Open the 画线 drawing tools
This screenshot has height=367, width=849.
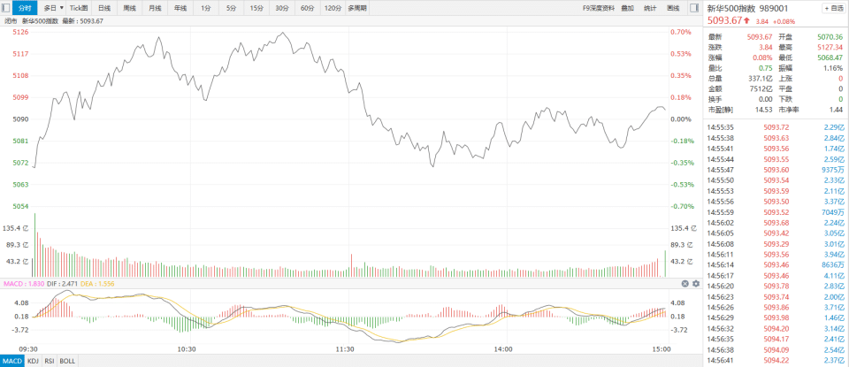click(x=673, y=8)
